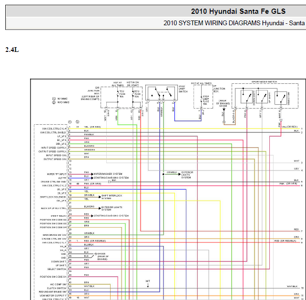Click the 'BACK UP LP RLY CTRL' pin label
This screenshot has width=306, height=300.
[x=54, y=209]
